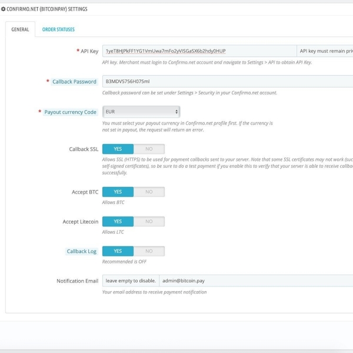Open the Order Statuses tab
The height and width of the screenshot is (353, 353).
click(58, 29)
